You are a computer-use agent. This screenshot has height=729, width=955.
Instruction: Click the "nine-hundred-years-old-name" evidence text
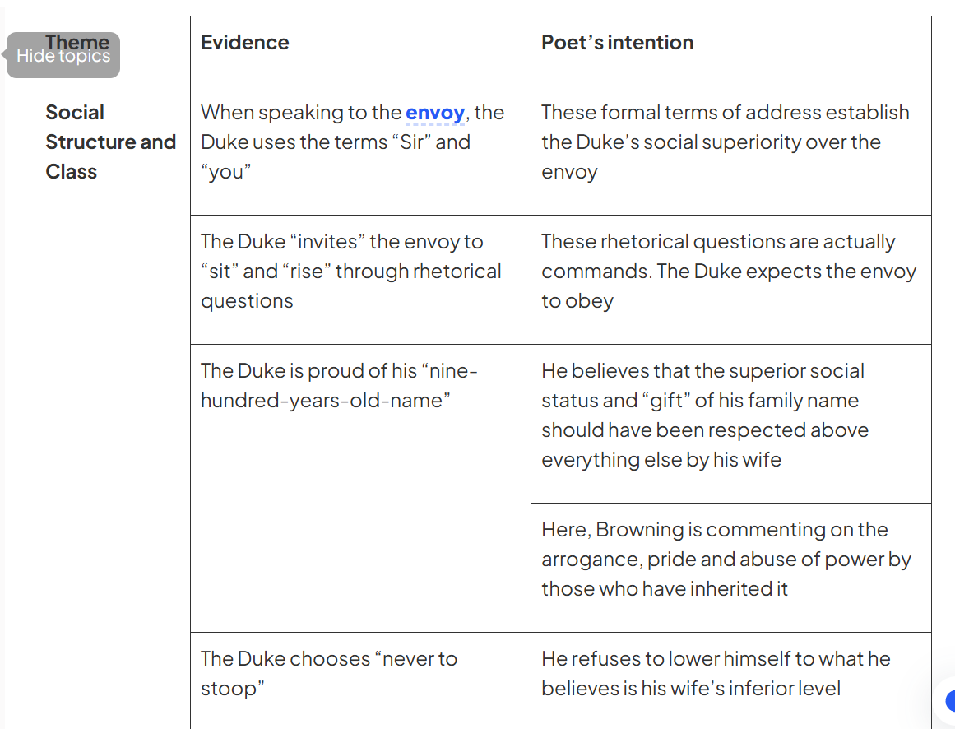(338, 386)
